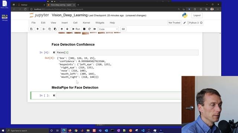This screenshot has height=133, width=238.
Task: Copy selected cells icon in the Jupyter toolbar
Action: tap(49, 29)
